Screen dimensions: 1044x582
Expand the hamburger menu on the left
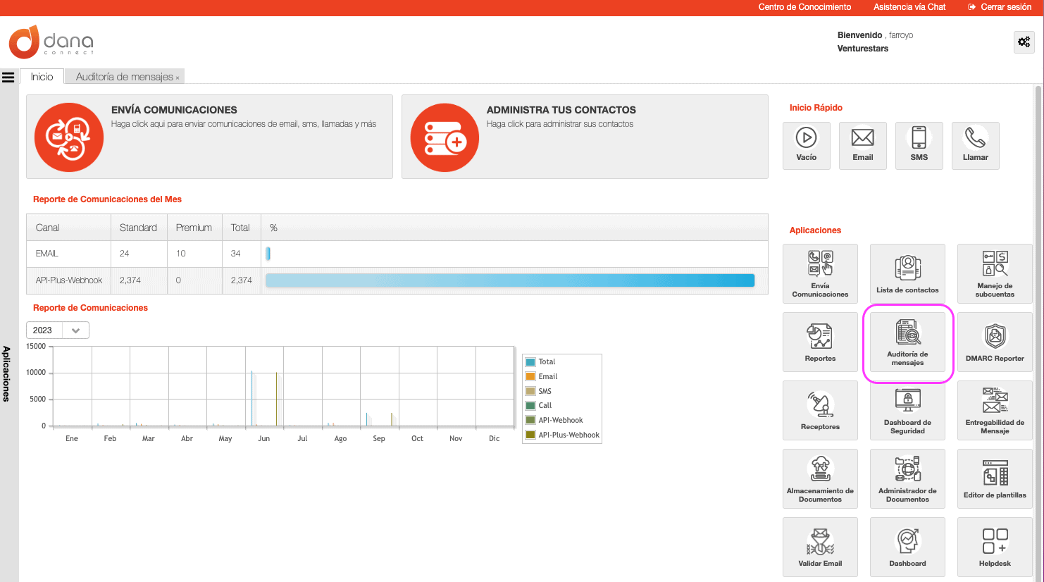[x=8, y=78]
